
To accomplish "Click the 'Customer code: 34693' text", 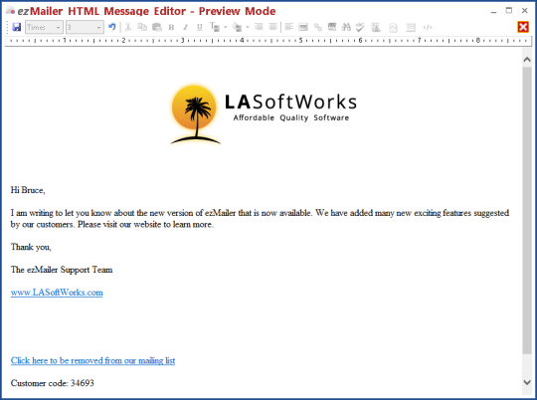I will click(x=53, y=383).
